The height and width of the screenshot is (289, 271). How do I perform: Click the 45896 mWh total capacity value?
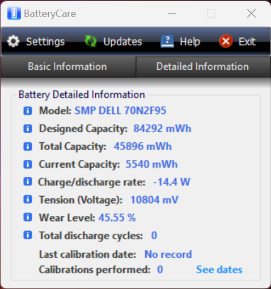[142, 146]
